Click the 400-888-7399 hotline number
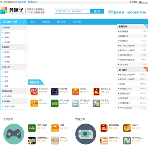Viewport: 148px width, 148px height. [136, 12]
